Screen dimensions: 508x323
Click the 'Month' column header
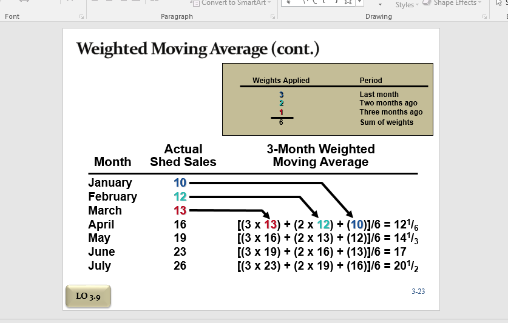coord(112,162)
